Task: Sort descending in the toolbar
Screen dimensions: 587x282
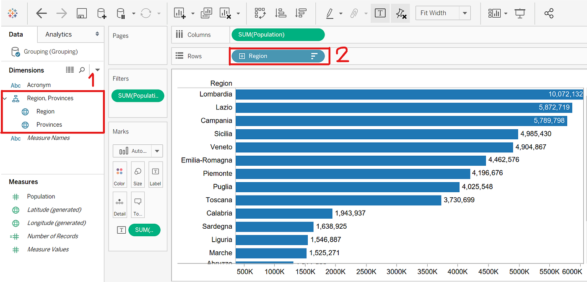Action: (301, 13)
